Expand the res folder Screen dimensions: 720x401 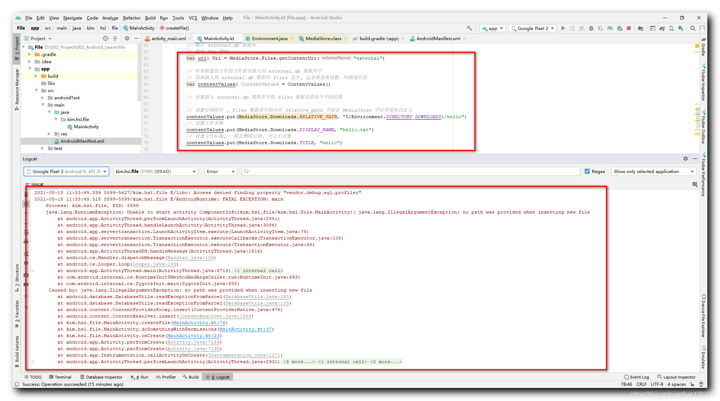pos(50,134)
